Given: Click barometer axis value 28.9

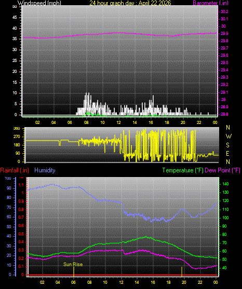Looking at the screenshot, I should point(224,107).
